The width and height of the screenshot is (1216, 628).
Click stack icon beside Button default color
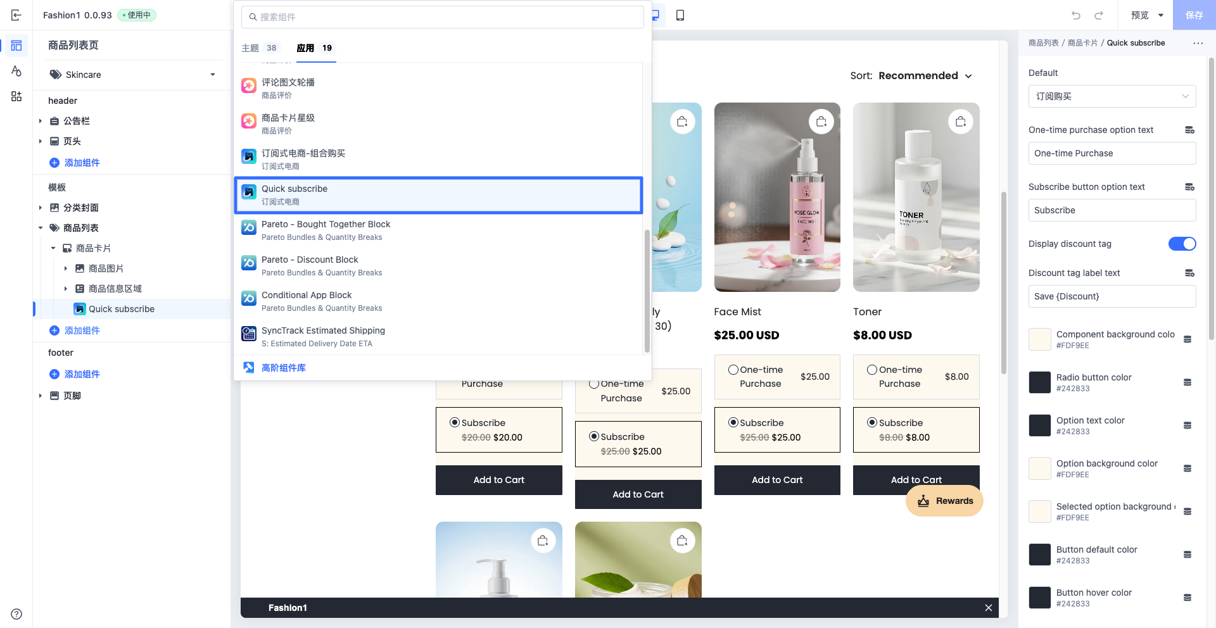click(x=1187, y=555)
